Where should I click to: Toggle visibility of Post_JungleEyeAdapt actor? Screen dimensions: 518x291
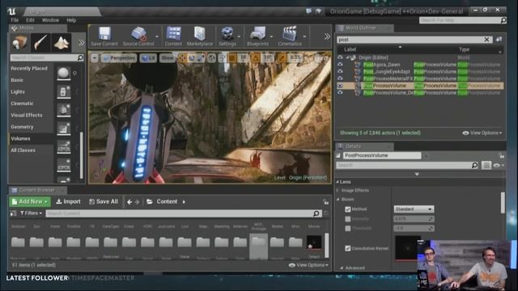[x=340, y=72]
